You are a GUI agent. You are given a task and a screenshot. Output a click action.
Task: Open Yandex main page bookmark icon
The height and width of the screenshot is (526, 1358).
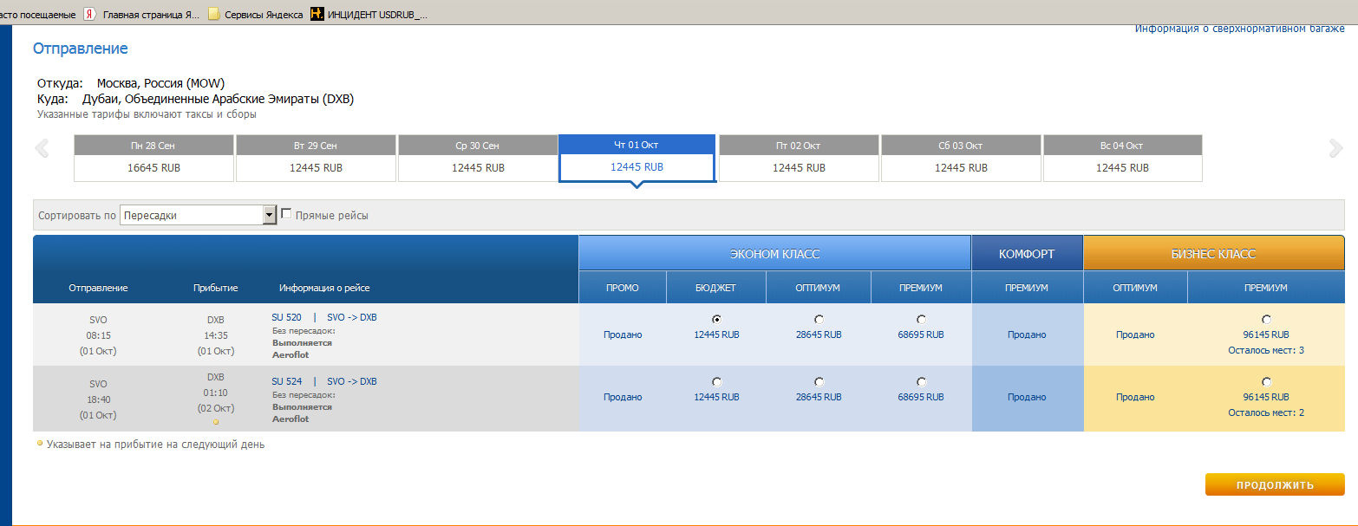[89, 14]
